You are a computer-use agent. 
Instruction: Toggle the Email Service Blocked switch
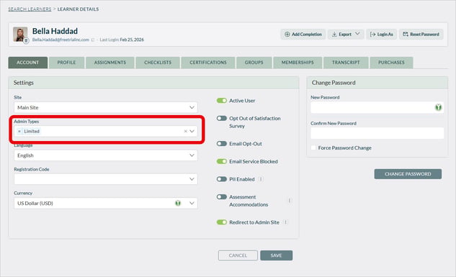click(222, 161)
